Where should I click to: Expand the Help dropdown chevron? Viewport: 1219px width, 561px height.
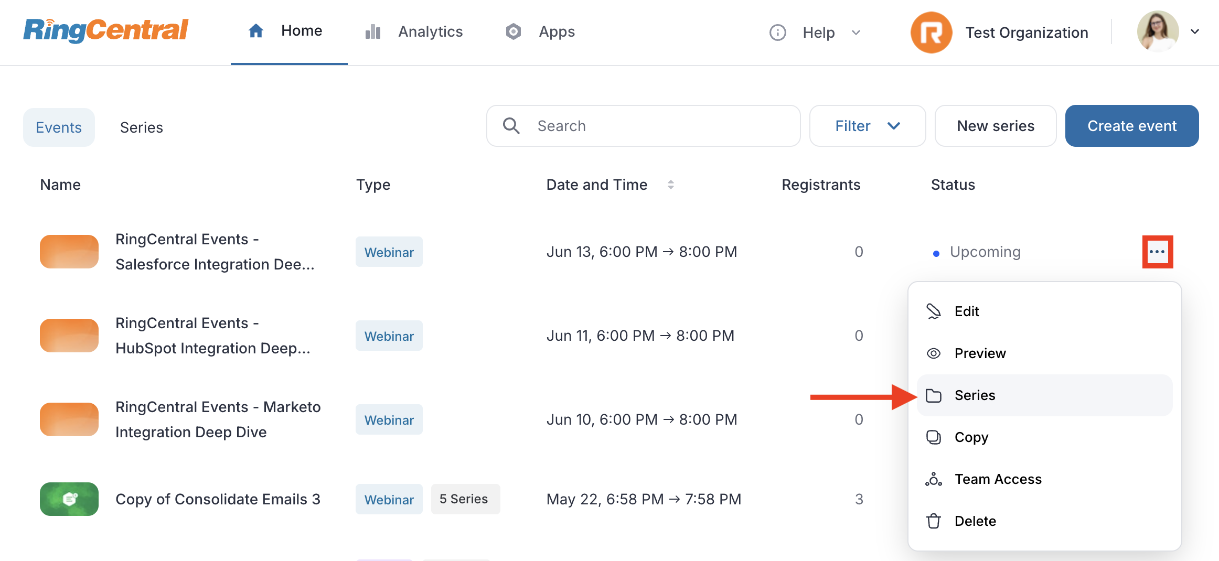856,33
